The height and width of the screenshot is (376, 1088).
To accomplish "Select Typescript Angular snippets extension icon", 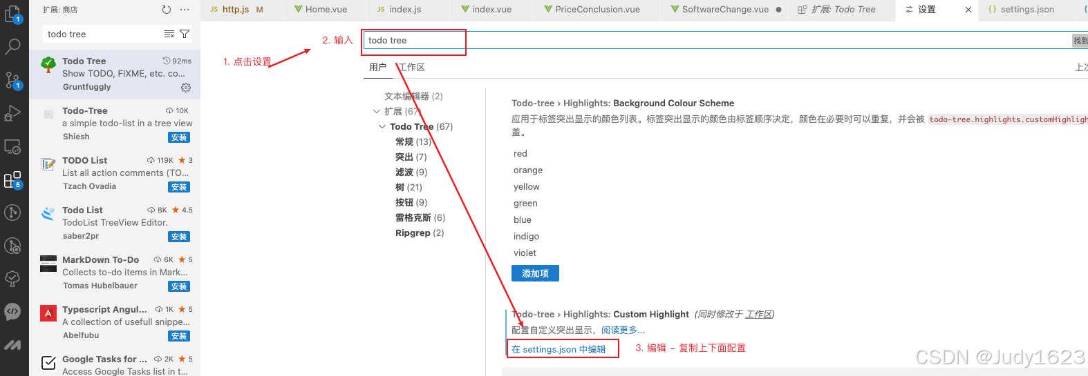I will click(48, 313).
